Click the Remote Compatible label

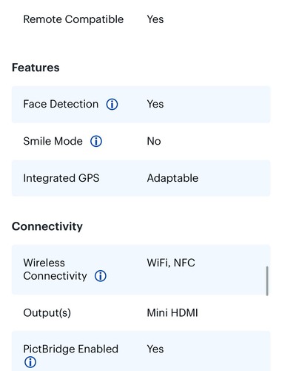click(x=73, y=19)
